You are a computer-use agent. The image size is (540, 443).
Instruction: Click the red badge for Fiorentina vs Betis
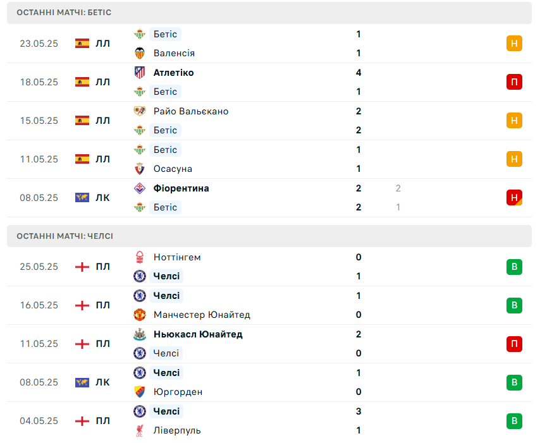[x=514, y=198]
